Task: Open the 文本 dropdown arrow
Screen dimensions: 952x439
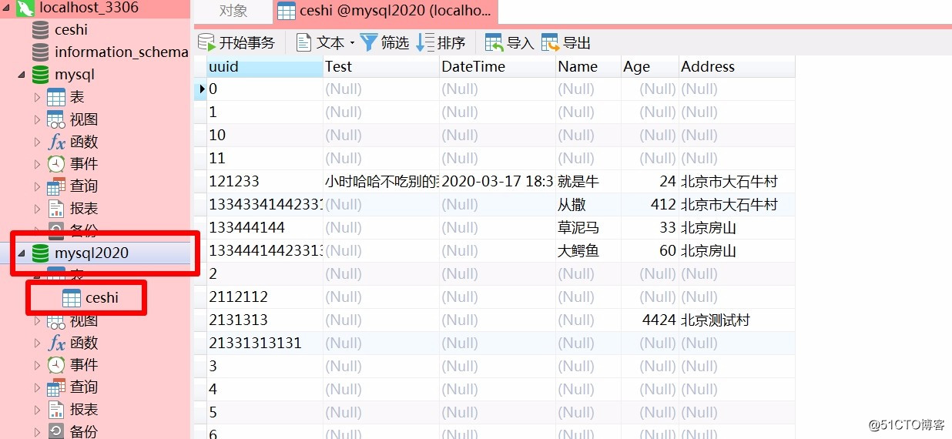Action: pyautogui.click(x=352, y=43)
